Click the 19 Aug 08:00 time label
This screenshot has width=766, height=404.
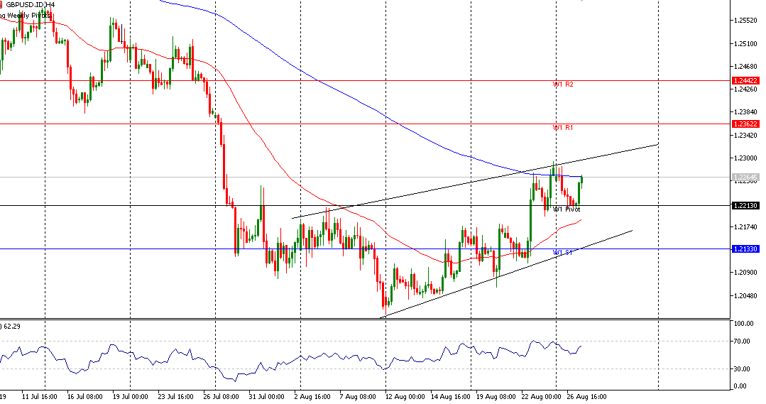click(x=496, y=397)
